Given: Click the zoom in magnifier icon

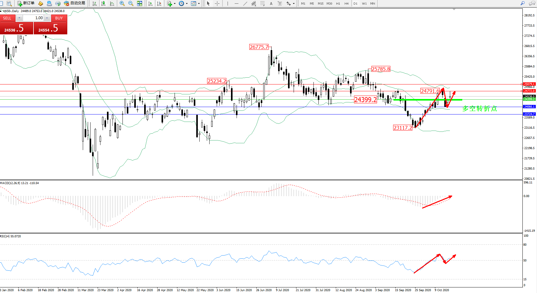Looking at the screenshot, I should [122, 3].
